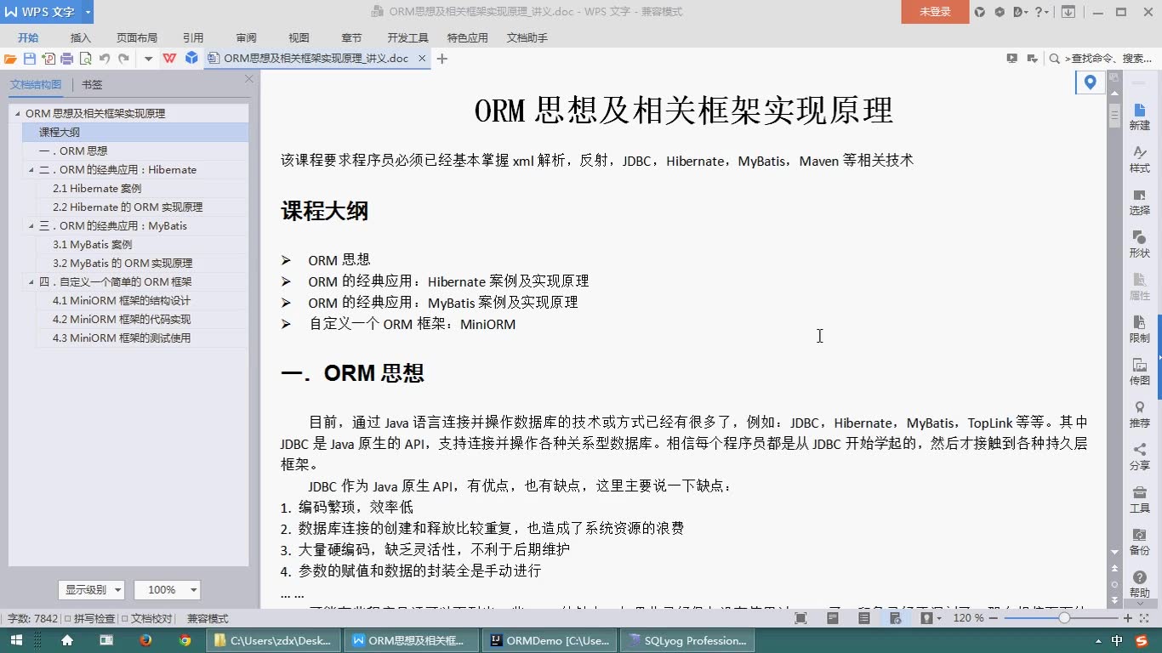
Task: Open the 插入 ribbon tab
Action: (81, 38)
